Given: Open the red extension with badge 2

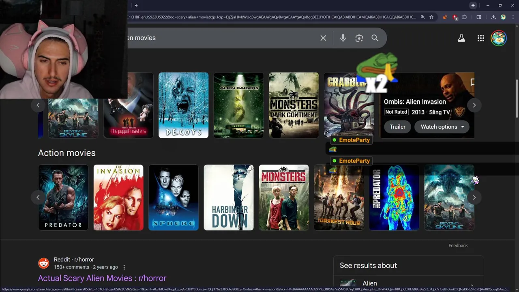Looking at the screenshot, I should click(455, 17).
